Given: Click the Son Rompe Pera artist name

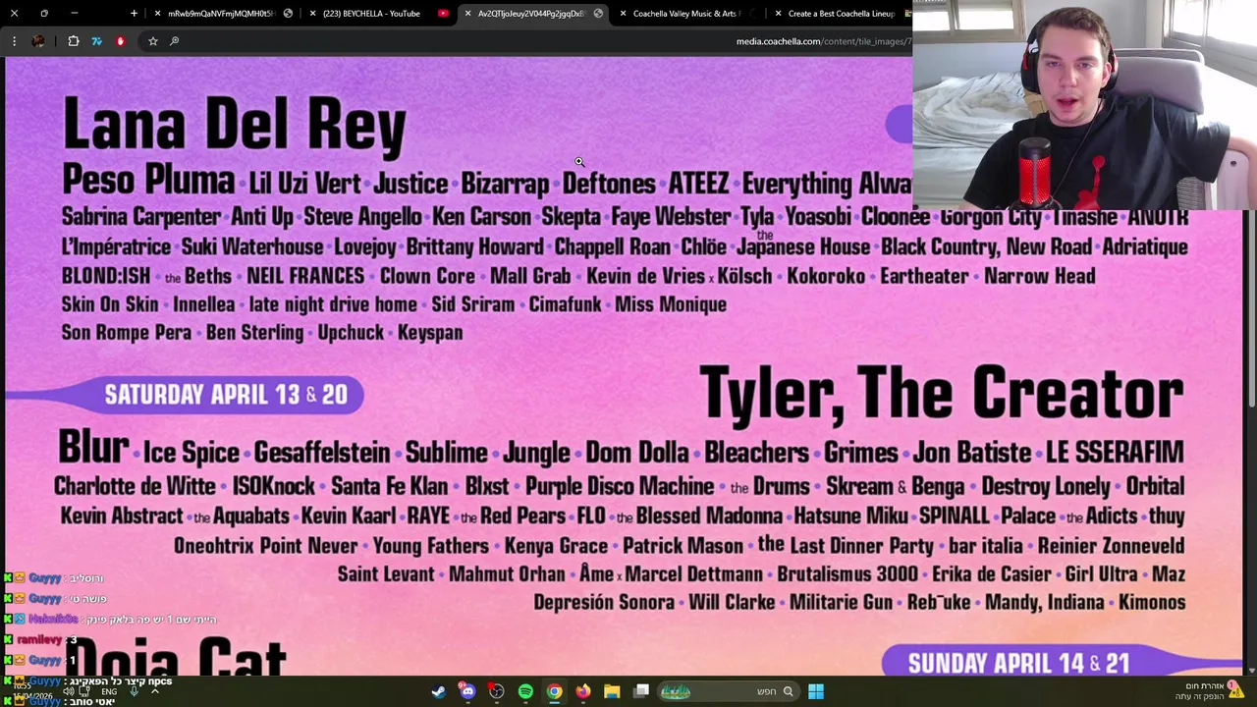Looking at the screenshot, I should pyautogui.click(x=127, y=333).
